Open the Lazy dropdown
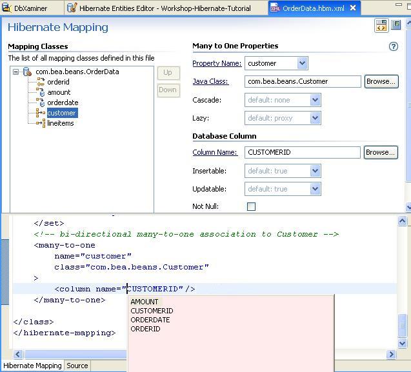The width and height of the screenshot is (411, 372). pos(315,118)
